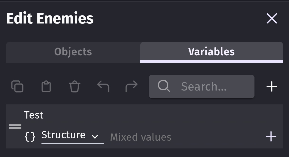The height and width of the screenshot is (157, 289).
Task: Click the magnifier search icon
Action: 163,86
